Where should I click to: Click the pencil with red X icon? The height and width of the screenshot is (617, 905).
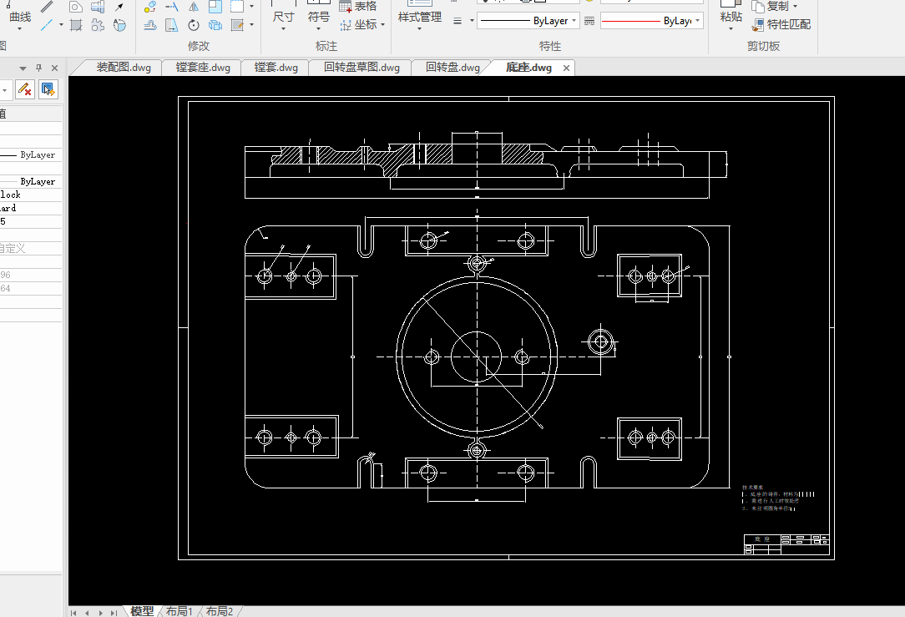[x=24, y=89]
